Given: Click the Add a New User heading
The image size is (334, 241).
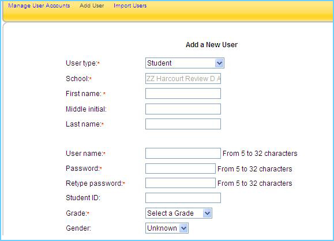Looking at the screenshot, I should coord(212,45).
